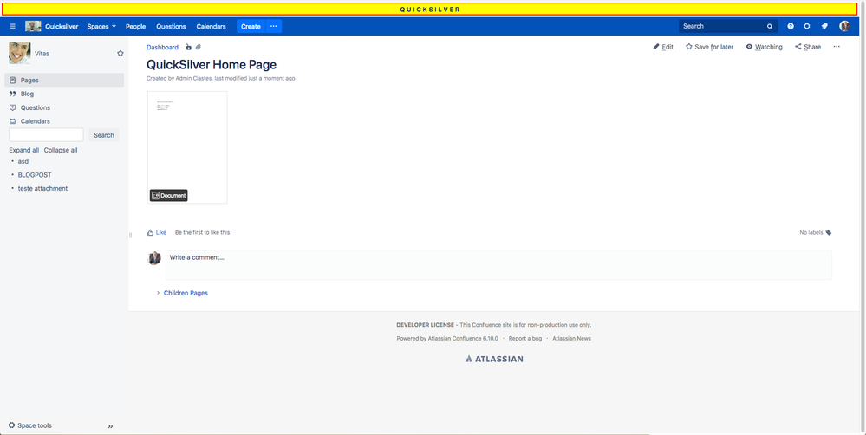Open the administration gear menu
Viewport: 866px width, 435px height.
pyautogui.click(x=807, y=27)
